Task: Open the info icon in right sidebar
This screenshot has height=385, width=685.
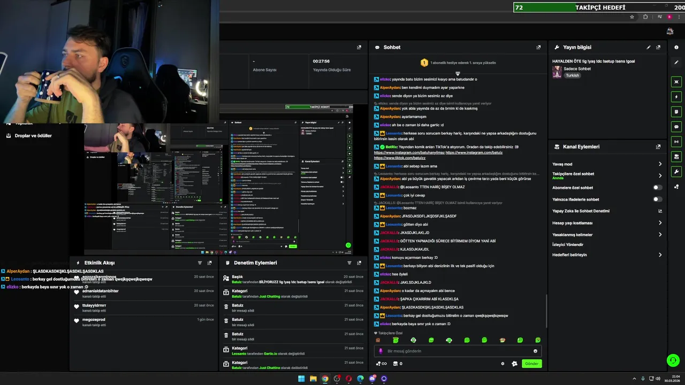Action: pos(676,47)
